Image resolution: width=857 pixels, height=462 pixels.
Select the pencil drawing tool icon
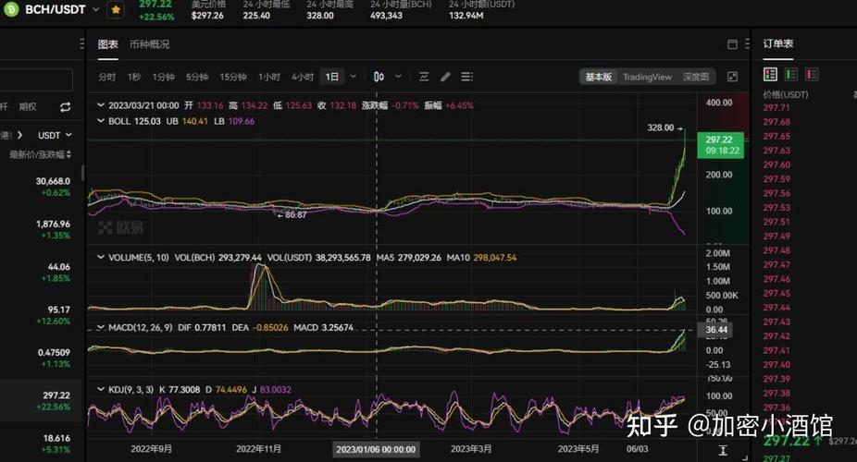[x=445, y=77]
